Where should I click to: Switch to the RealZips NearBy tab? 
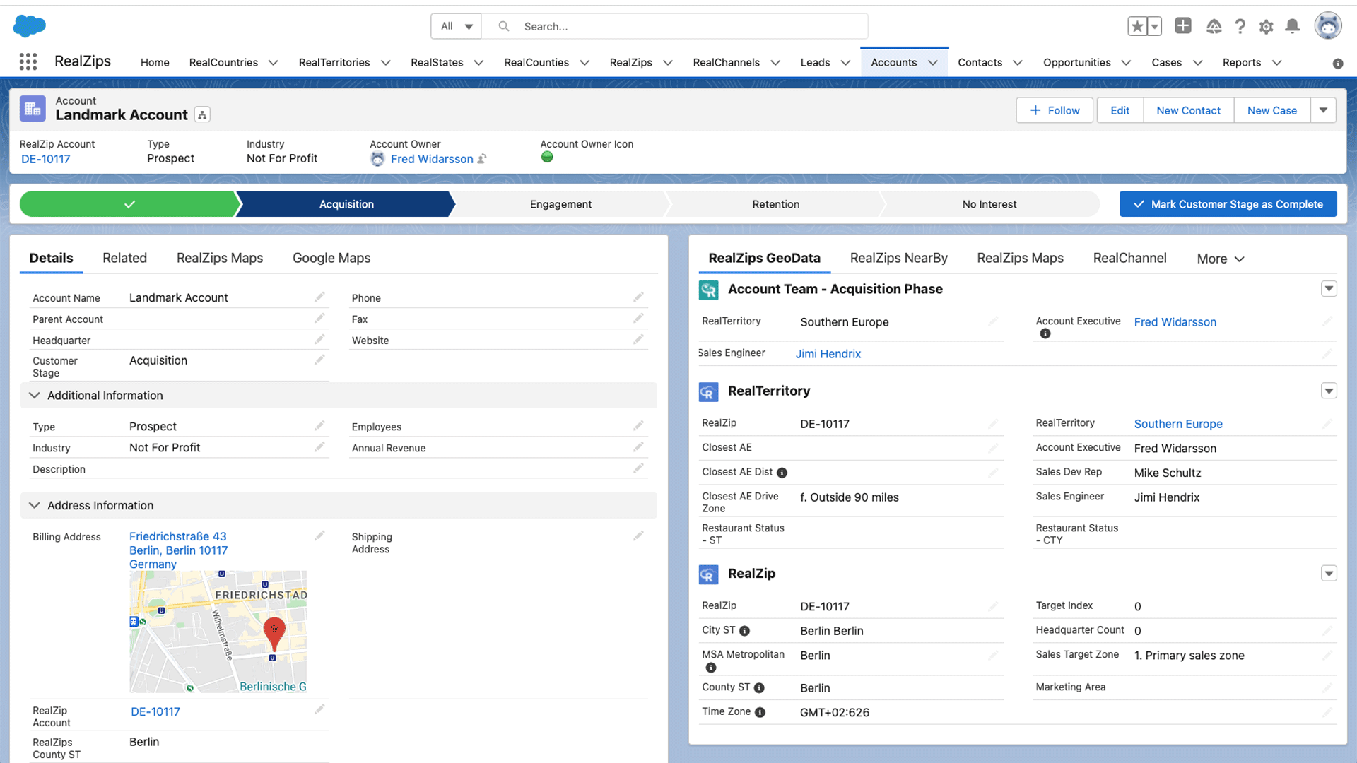pyautogui.click(x=898, y=259)
